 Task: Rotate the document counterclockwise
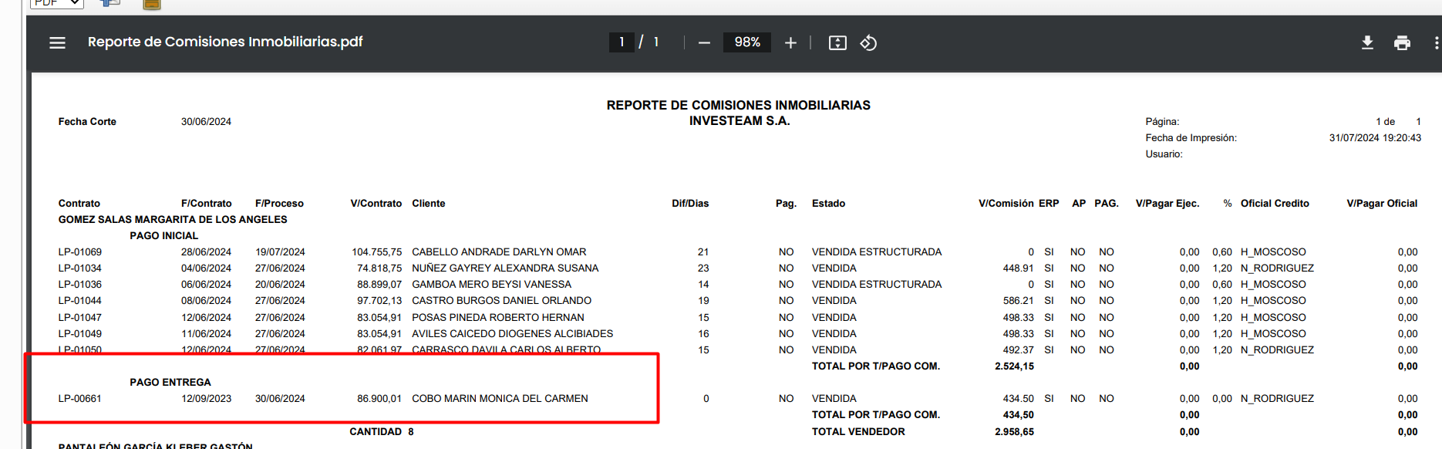(x=868, y=43)
